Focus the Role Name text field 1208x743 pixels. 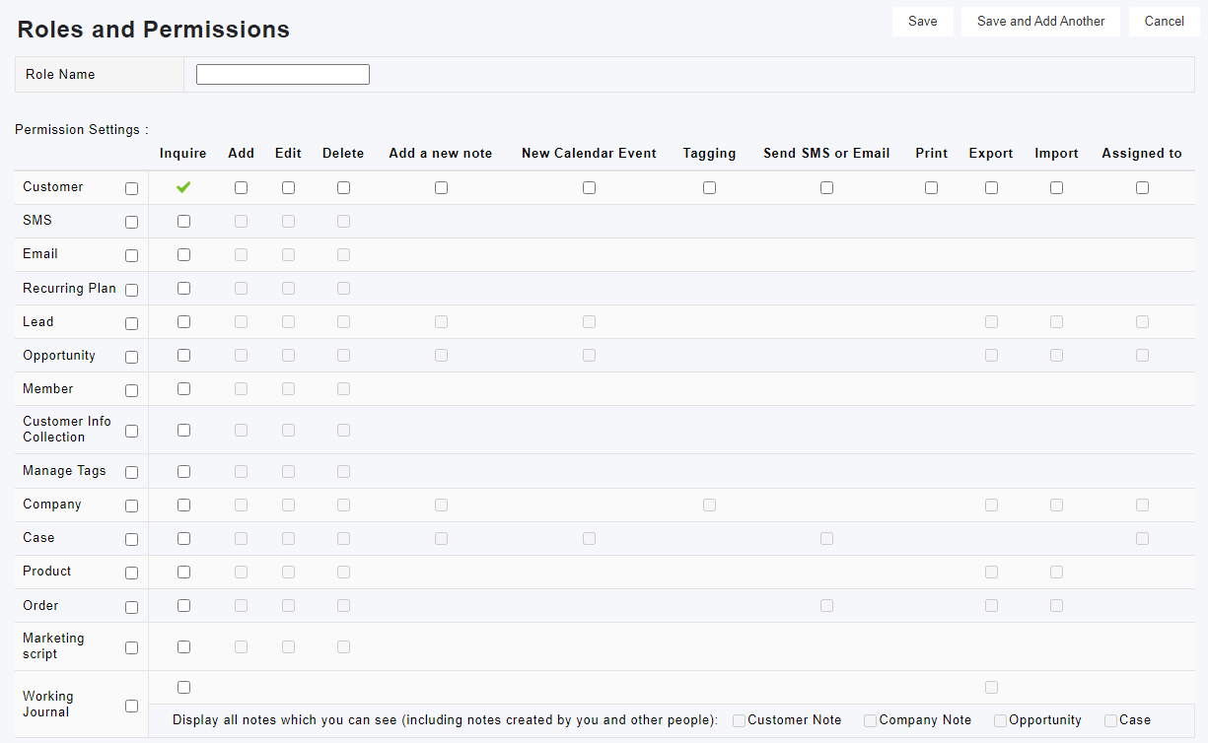pos(283,75)
